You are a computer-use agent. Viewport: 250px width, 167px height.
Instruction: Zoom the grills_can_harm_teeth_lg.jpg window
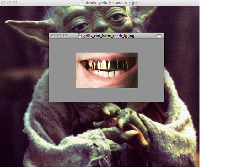[65, 36]
